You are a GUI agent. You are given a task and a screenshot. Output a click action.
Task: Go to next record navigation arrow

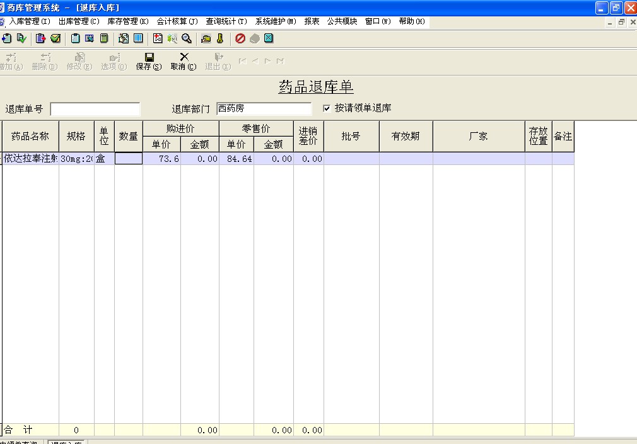(267, 61)
